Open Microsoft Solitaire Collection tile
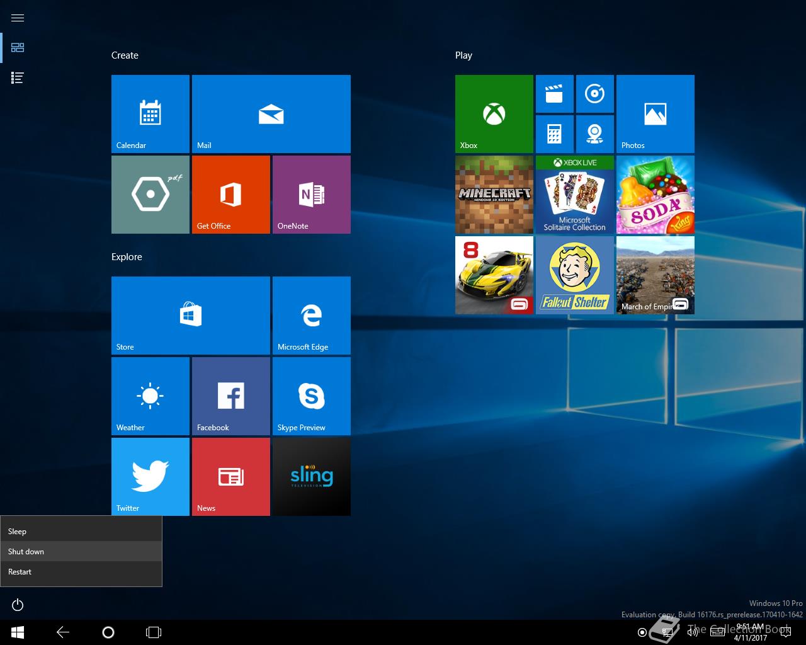Screen dimensions: 806x645 pos(575,195)
